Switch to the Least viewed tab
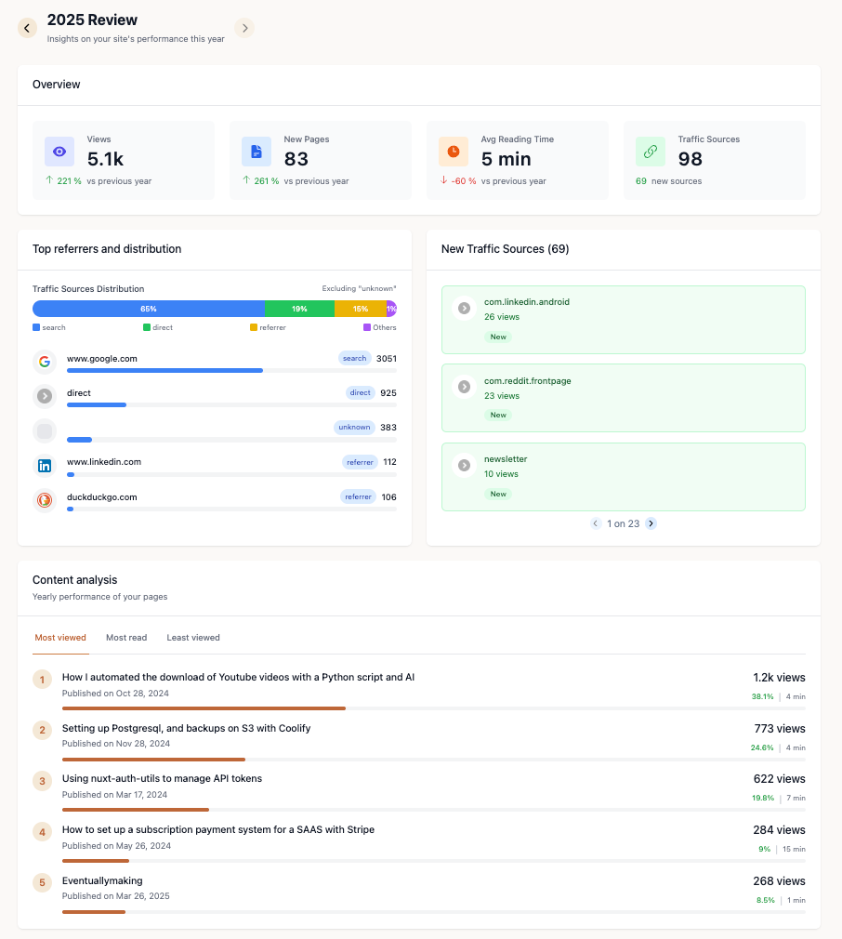842x939 pixels. click(x=193, y=638)
